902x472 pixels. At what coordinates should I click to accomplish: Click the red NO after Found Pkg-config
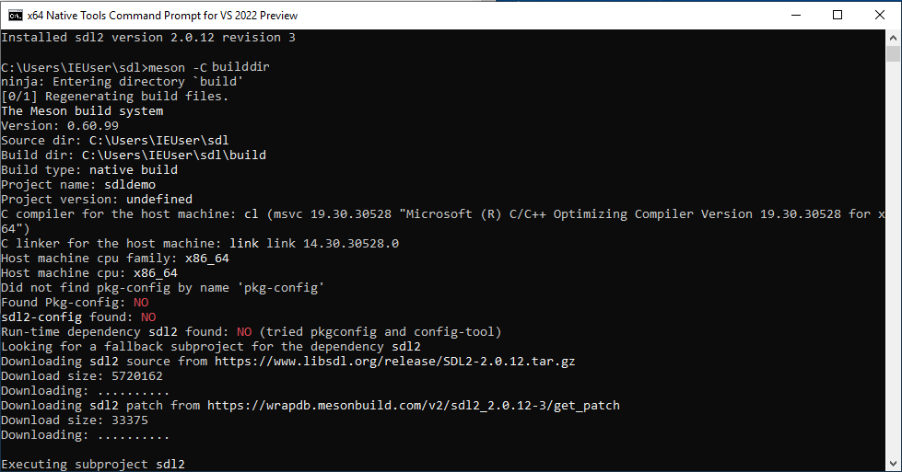[141, 303]
